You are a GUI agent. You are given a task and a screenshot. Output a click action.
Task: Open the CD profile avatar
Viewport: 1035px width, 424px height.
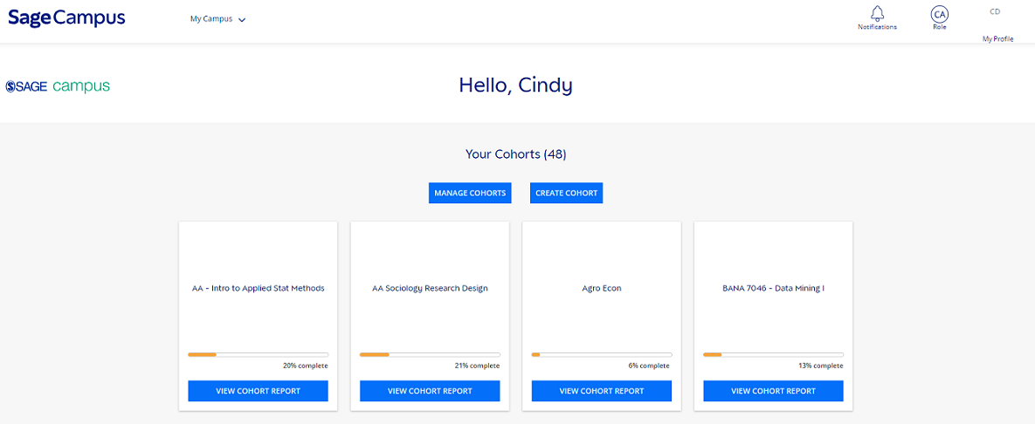click(995, 11)
